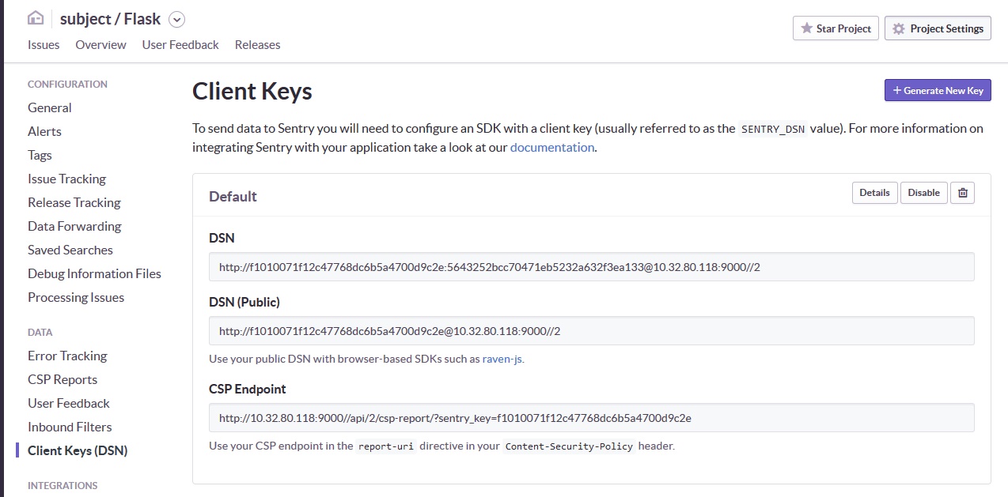Click the DSN (Public) field

coord(591,331)
